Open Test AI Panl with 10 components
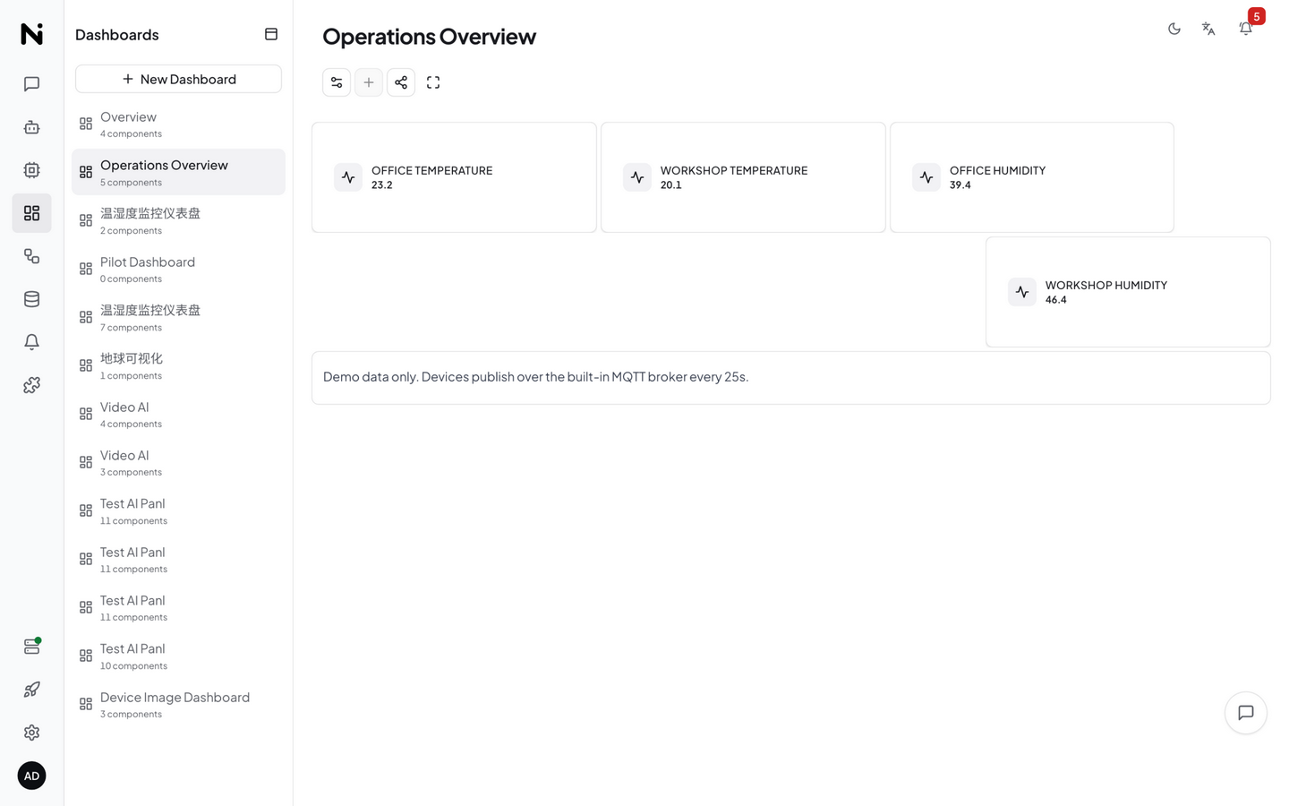The image size is (1289, 806). (x=178, y=656)
